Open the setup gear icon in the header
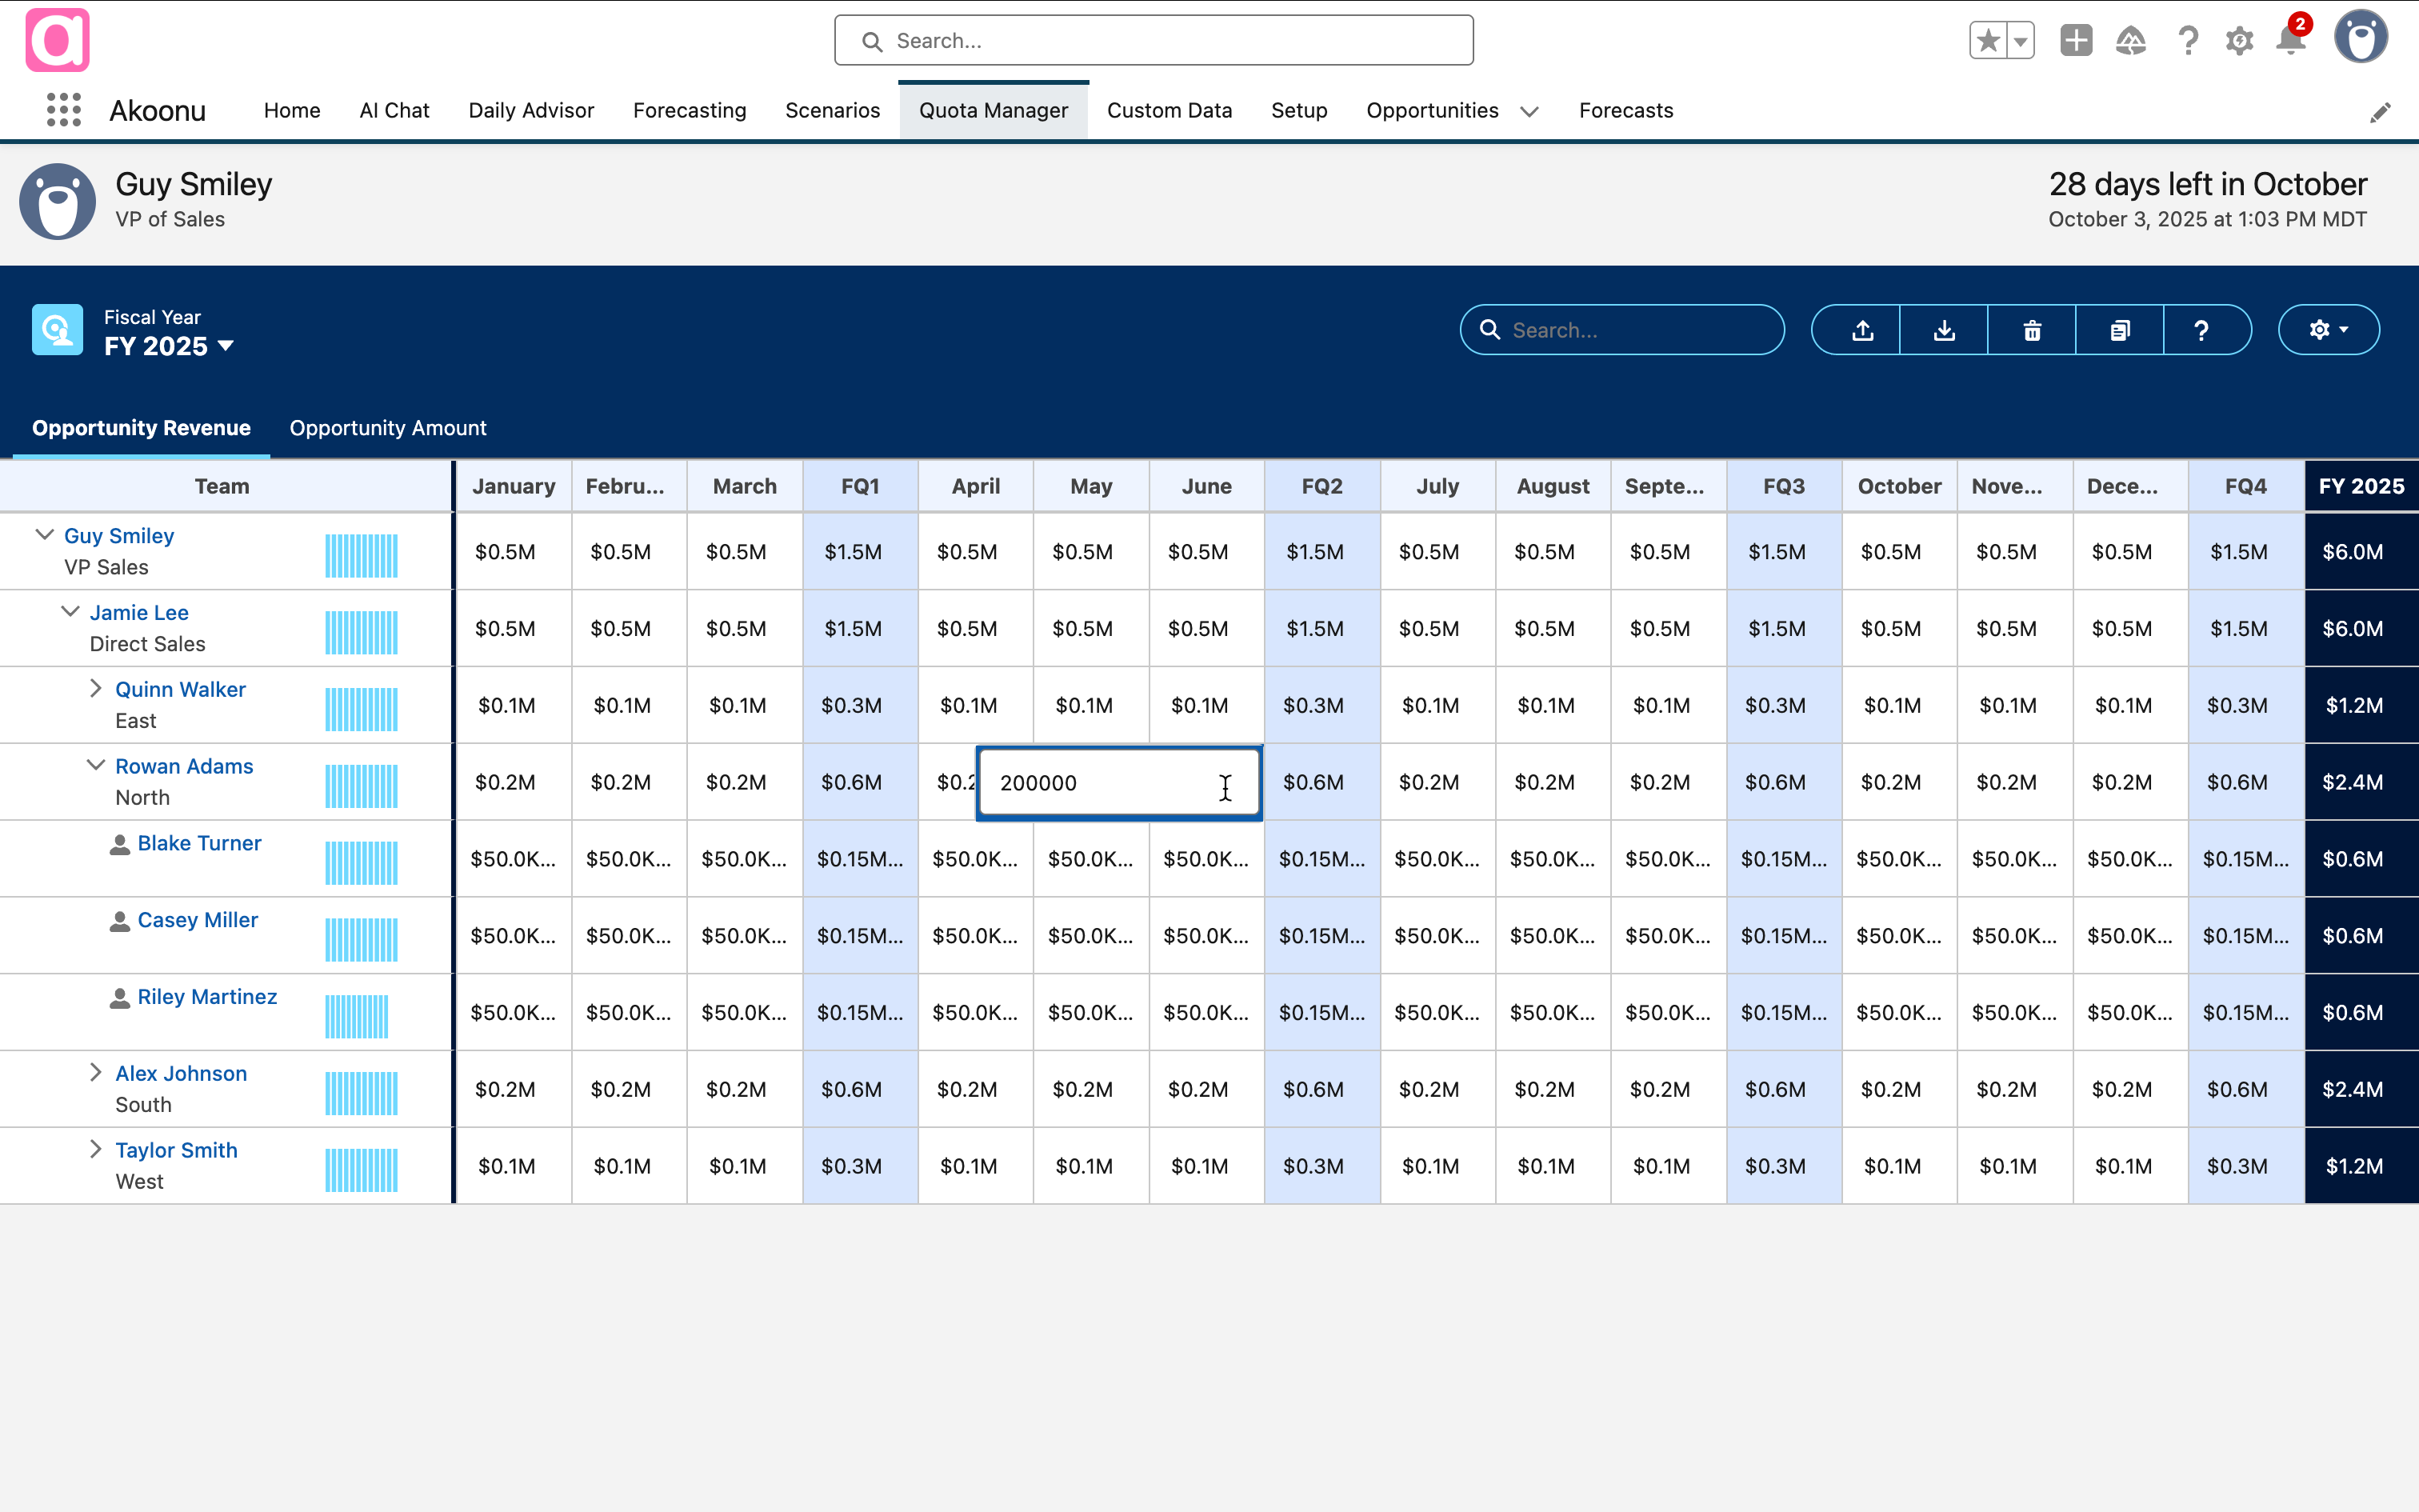Screen dimensions: 2419x1512 pyautogui.click(x=2239, y=41)
